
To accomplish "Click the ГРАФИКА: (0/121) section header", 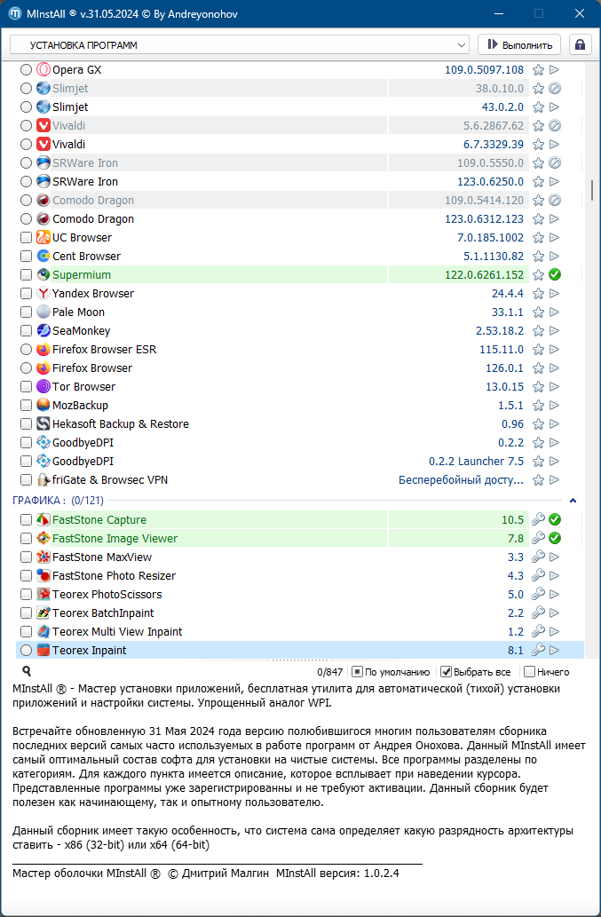I will click(x=59, y=500).
